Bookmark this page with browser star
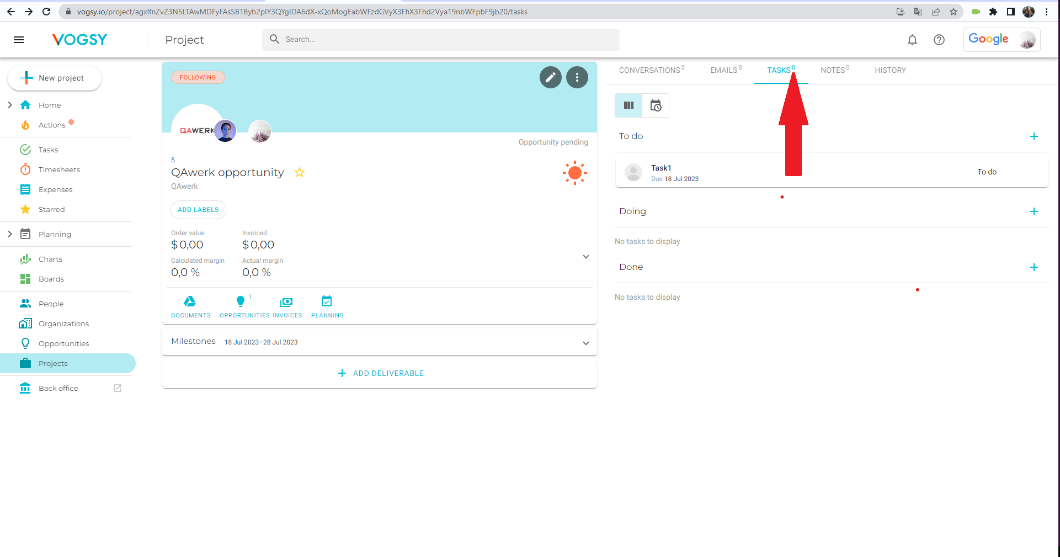The height and width of the screenshot is (557, 1060). (954, 12)
